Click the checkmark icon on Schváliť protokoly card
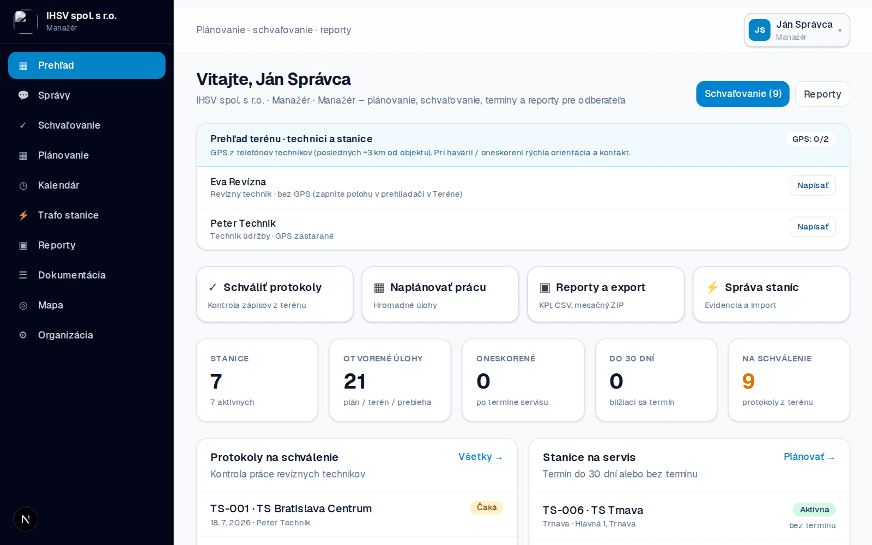The width and height of the screenshot is (872, 545). (213, 287)
